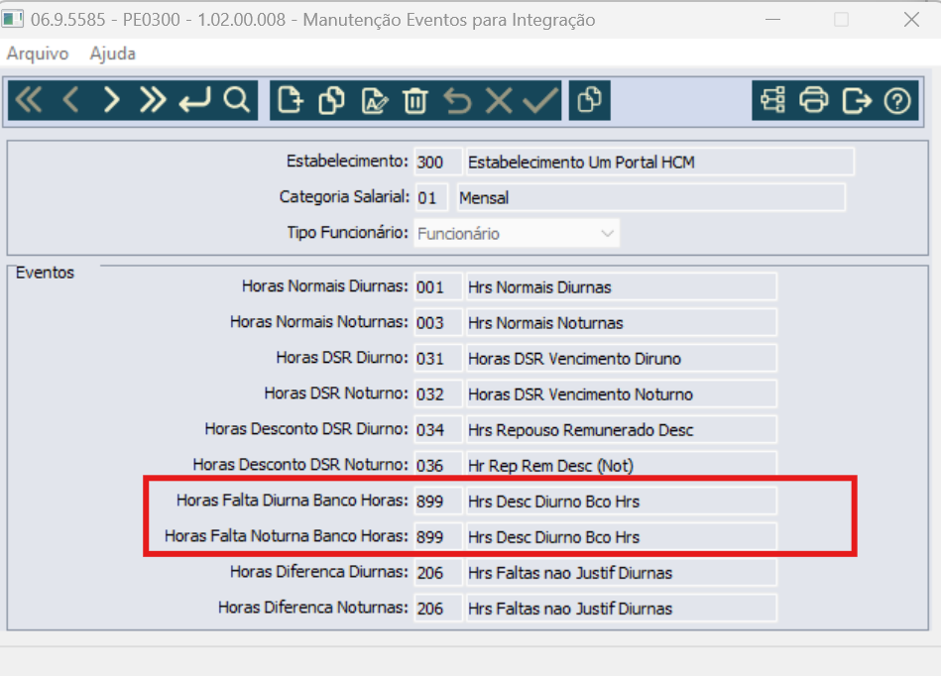Image resolution: width=941 pixels, height=676 pixels.
Task: Edit the record with the pencil icon
Action: tap(375, 100)
